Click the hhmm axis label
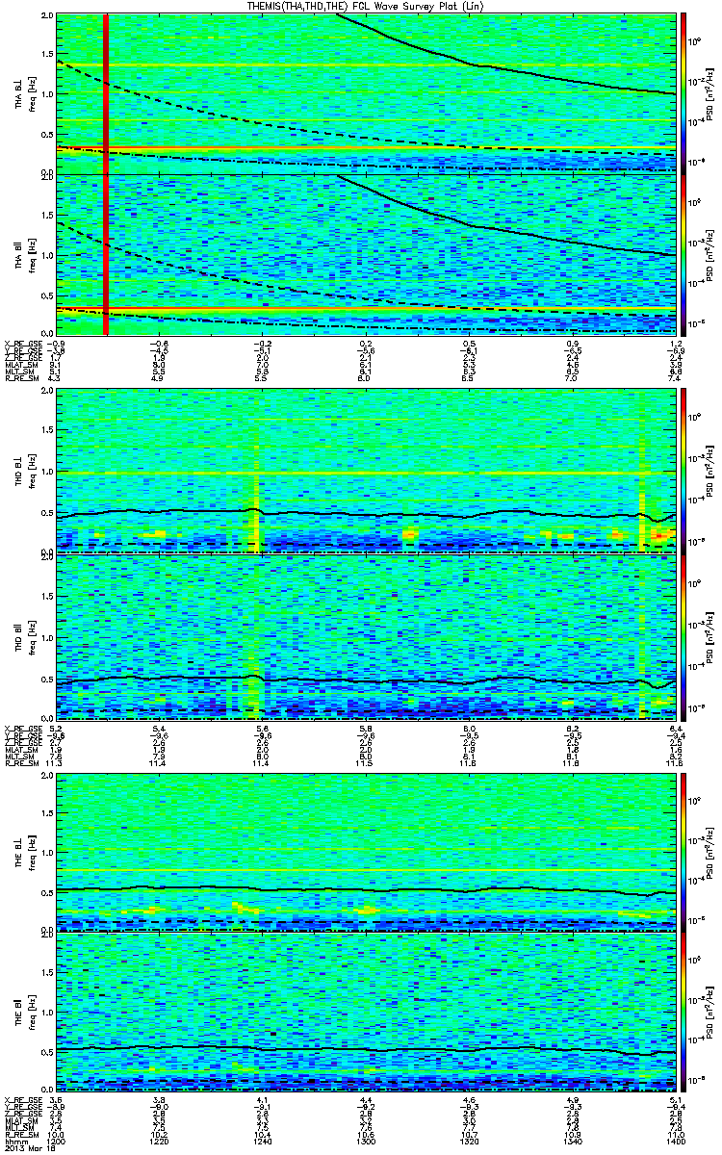722x1155 pixels. pyautogui.click(x=16, y=1141)
